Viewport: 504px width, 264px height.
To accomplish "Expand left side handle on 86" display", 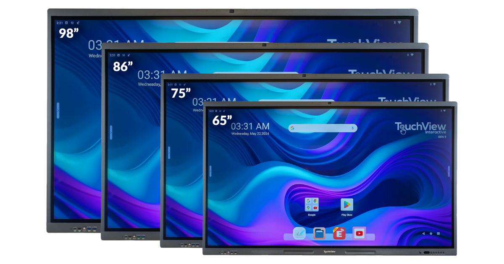I will (111, 132).
